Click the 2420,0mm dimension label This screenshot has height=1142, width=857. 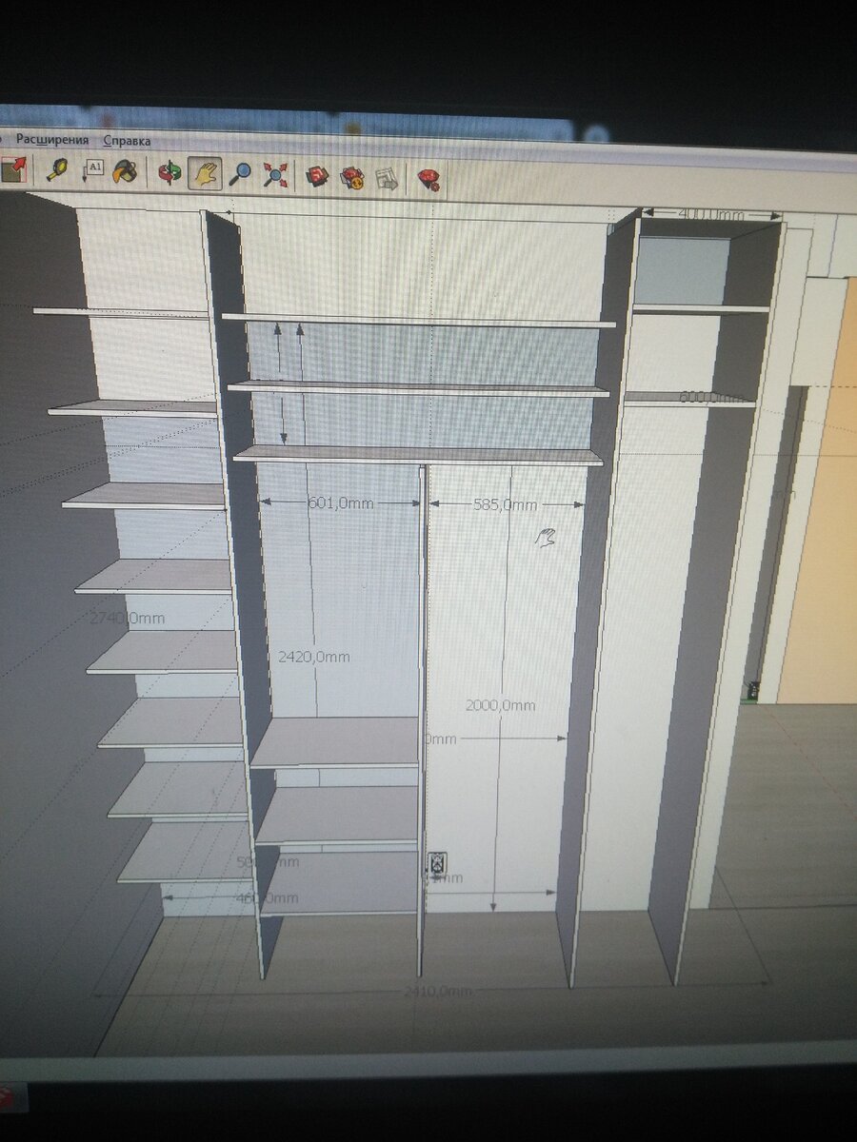314,657
